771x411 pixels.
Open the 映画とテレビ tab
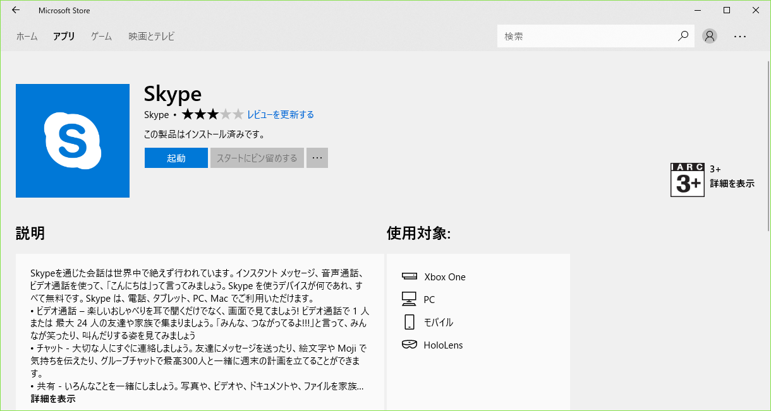tap(152, 37)
